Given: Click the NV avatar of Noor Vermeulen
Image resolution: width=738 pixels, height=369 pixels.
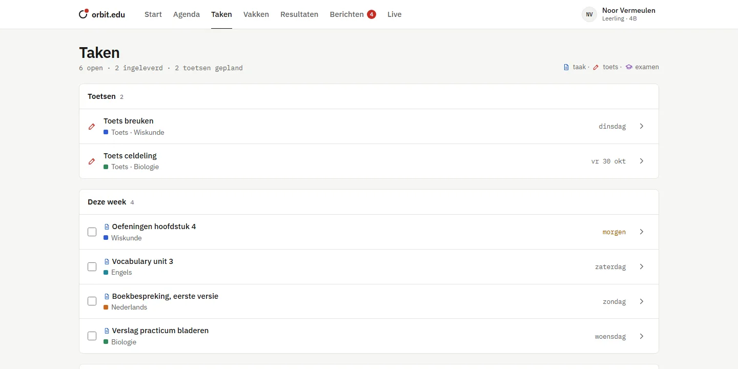Looking at the screenshot, I should pos(589,14).
